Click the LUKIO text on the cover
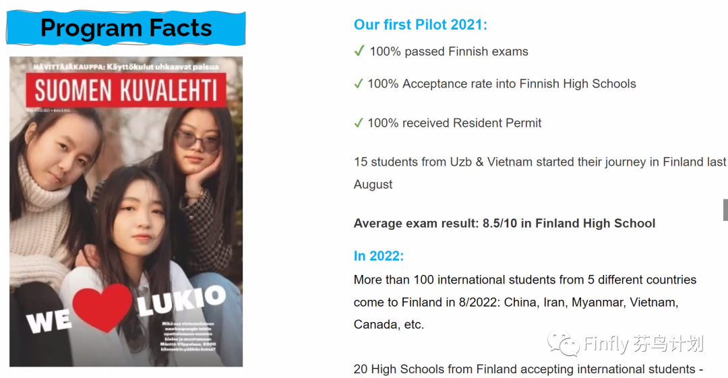Viewport: 728px width, 378px height. [x=181, y=301]
